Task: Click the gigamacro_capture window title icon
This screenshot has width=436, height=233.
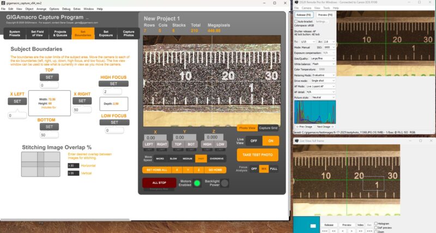Action: tap(3, 3)
